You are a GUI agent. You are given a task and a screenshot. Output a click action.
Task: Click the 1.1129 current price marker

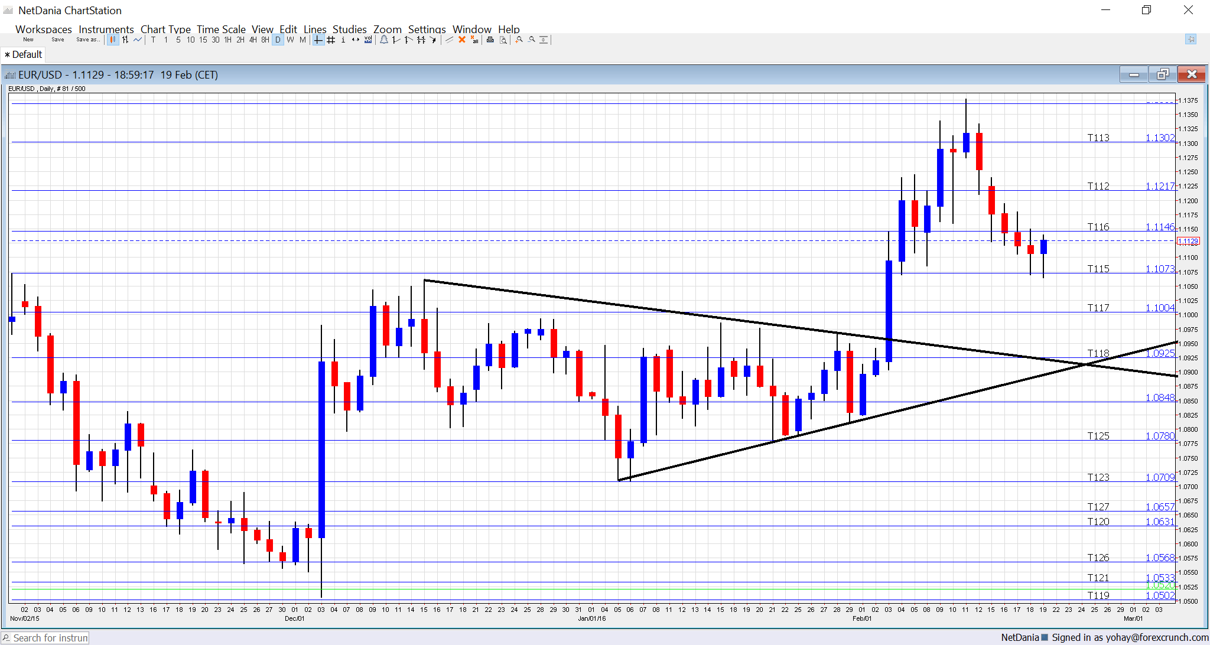(1188, 241)
